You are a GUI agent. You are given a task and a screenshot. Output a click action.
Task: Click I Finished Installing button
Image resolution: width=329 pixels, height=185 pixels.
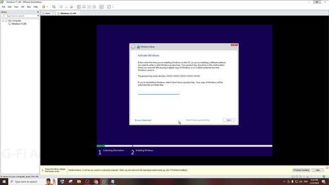click(301, 170)
